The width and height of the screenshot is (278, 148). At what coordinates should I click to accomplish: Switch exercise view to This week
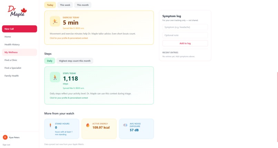65,5
